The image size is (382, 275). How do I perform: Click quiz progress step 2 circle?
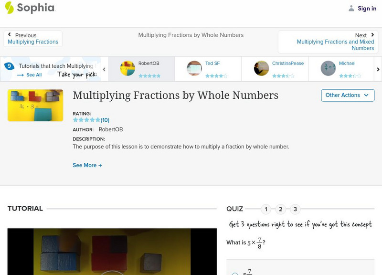pos(281,209)
